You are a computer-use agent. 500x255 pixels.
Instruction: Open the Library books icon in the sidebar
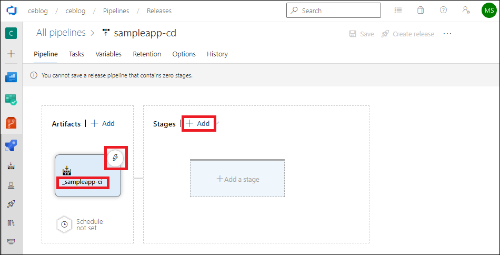coord(11,222)
